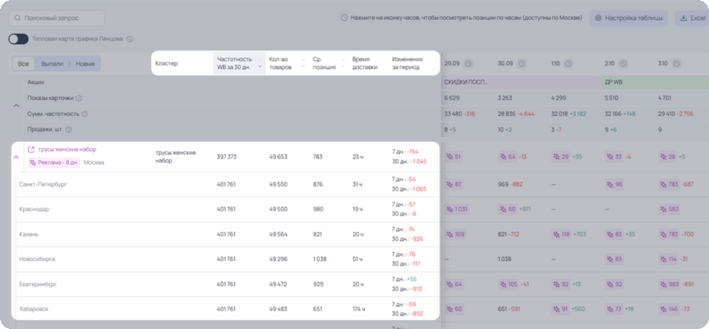Click the search query input field

pos(57,18)
